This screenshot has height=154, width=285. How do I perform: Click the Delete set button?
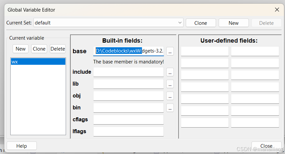(x=266, y=23)
